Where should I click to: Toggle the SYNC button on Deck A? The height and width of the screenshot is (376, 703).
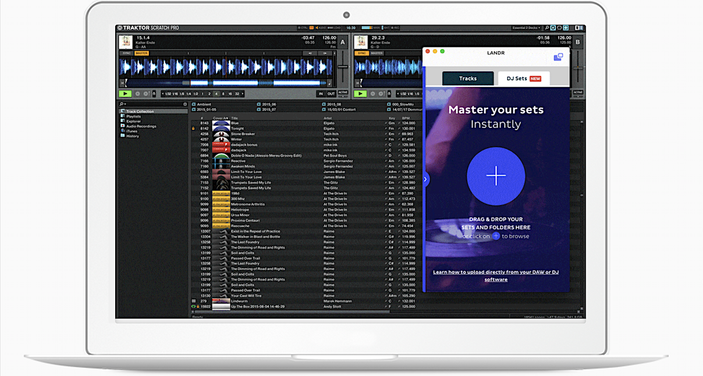tap(126, 53)
